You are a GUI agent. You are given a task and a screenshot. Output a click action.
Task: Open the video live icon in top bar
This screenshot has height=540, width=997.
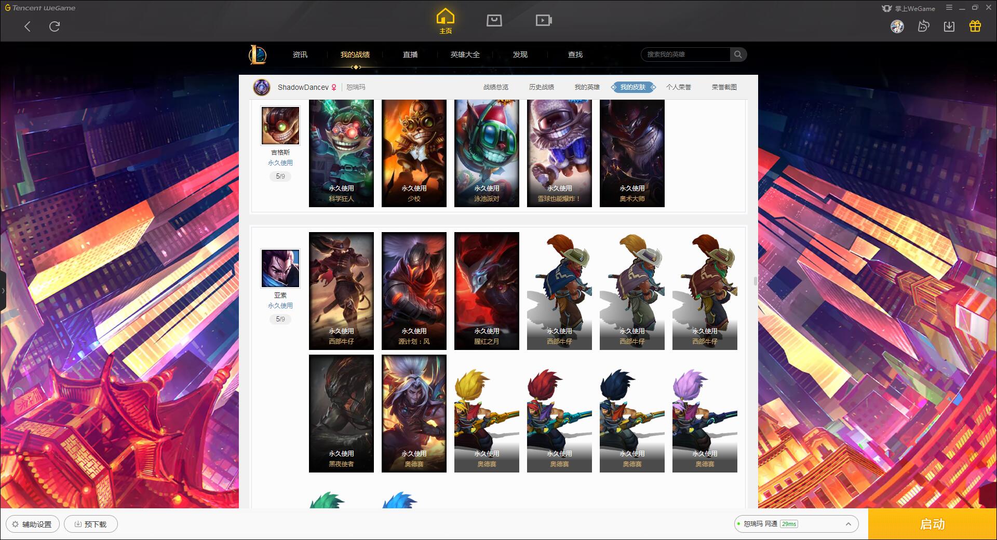pyautogui.click(x=544, y=20)
